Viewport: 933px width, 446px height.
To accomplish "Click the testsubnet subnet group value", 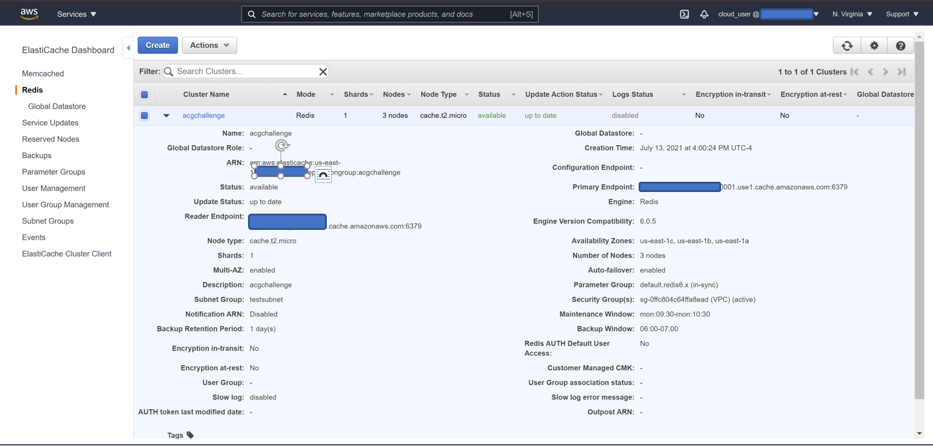I will pos(266,300).
